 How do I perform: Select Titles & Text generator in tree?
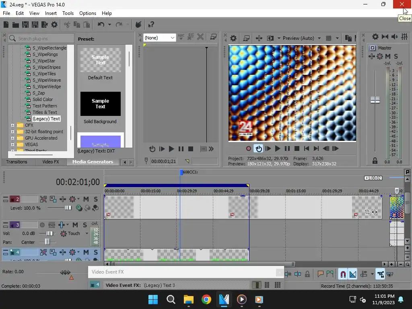(x=45, y=112)
